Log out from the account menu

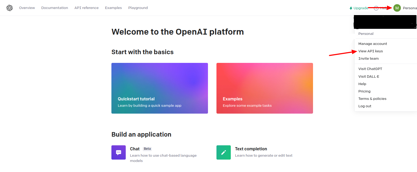365,106
